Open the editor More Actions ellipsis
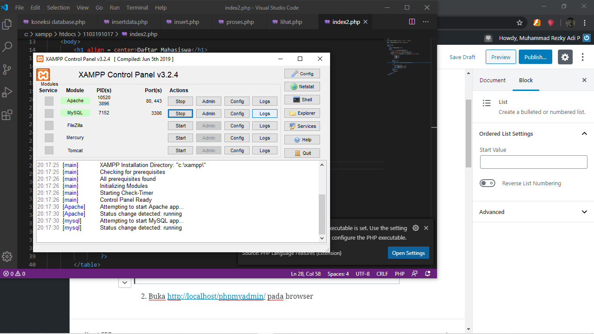This screenshot has height=334, width=594. click(426, 22)
